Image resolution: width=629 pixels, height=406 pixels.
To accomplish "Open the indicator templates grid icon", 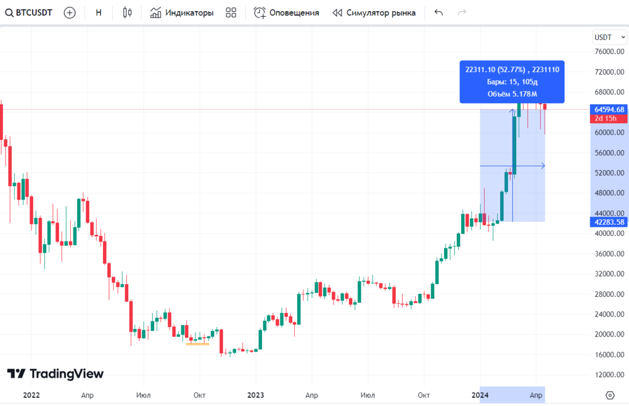I will click(x=231, y=12).
